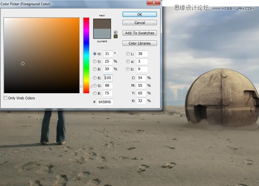This screenshot has height=186, width=259.
Task: Click the current color preview swatch
Action: coord(102,34)
